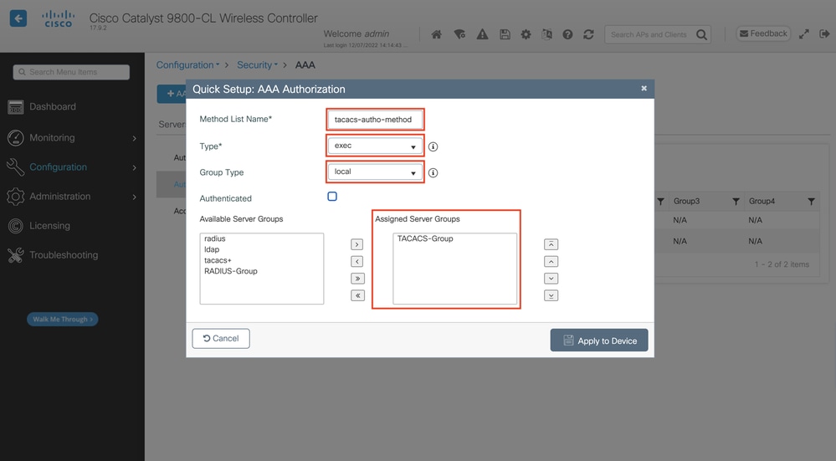This screenshot has width=836, height=461.
Task: Click Search Menu Items field
Action: pyautogui.click(x=71, y=72)
